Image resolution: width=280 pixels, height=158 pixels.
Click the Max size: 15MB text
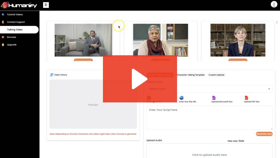pos(236,141)
